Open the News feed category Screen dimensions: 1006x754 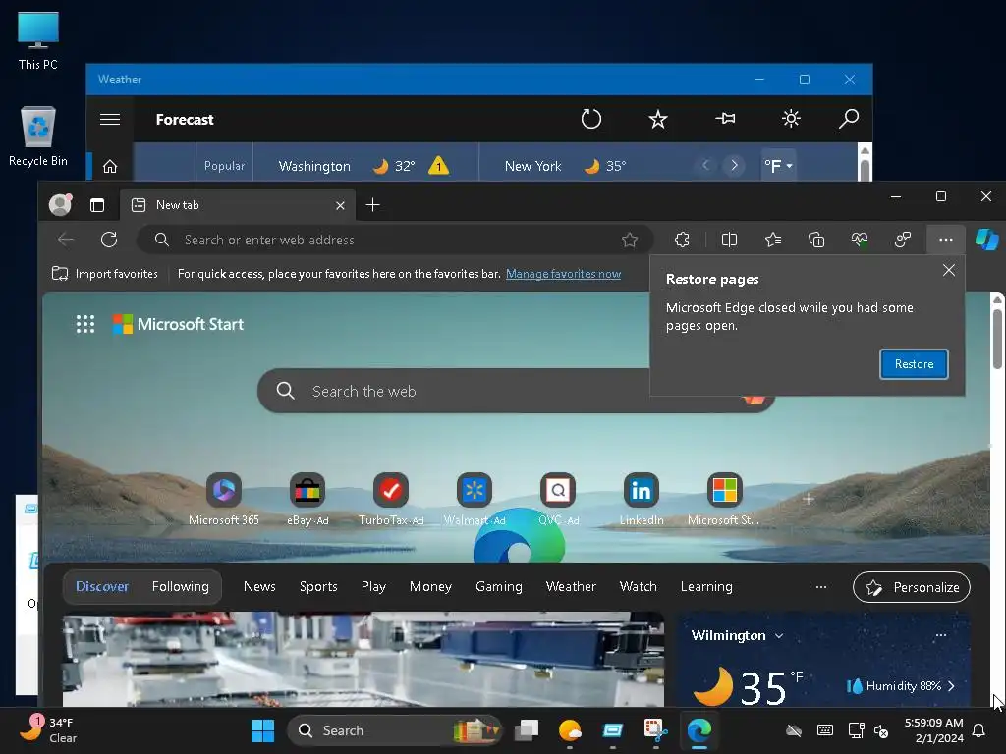point(259,587)
